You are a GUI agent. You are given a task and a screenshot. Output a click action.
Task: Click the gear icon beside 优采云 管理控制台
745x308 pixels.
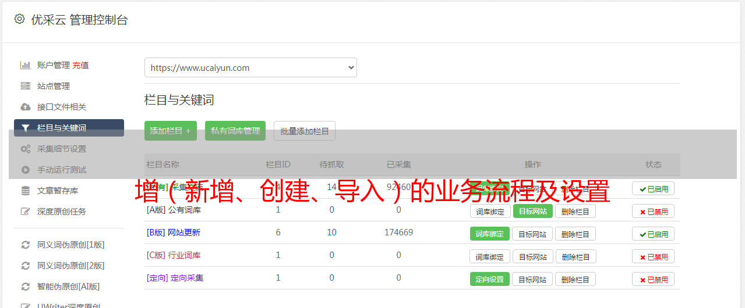(19, 19)
